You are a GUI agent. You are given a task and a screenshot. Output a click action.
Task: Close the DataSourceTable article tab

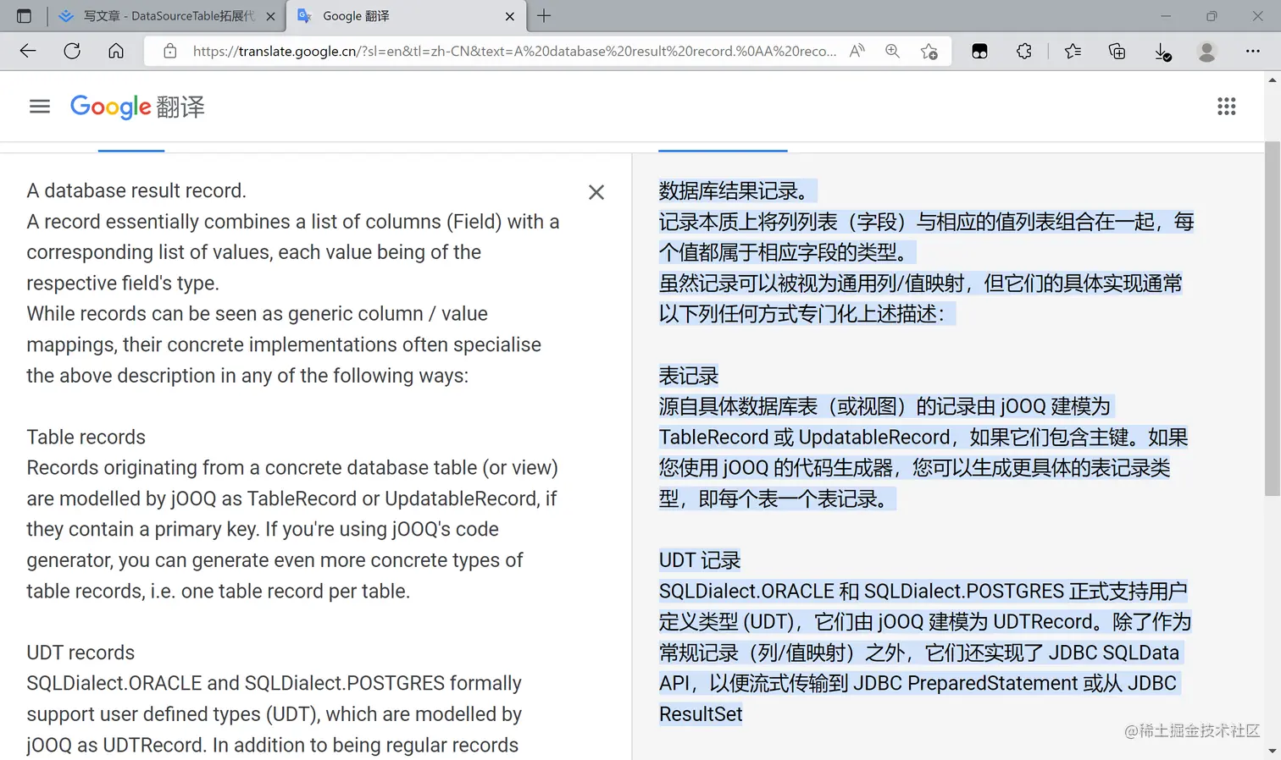pos(270,16)
